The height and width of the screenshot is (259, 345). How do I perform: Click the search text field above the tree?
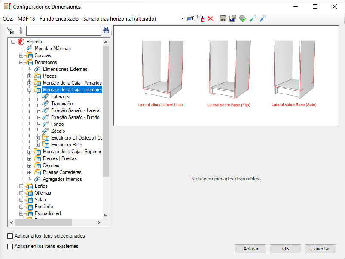[x=63, y=30]
